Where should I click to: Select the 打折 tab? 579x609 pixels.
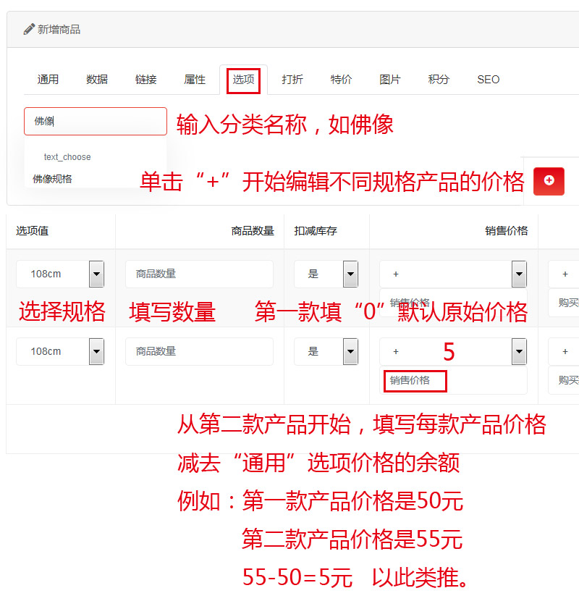click(x=292, y=80)
